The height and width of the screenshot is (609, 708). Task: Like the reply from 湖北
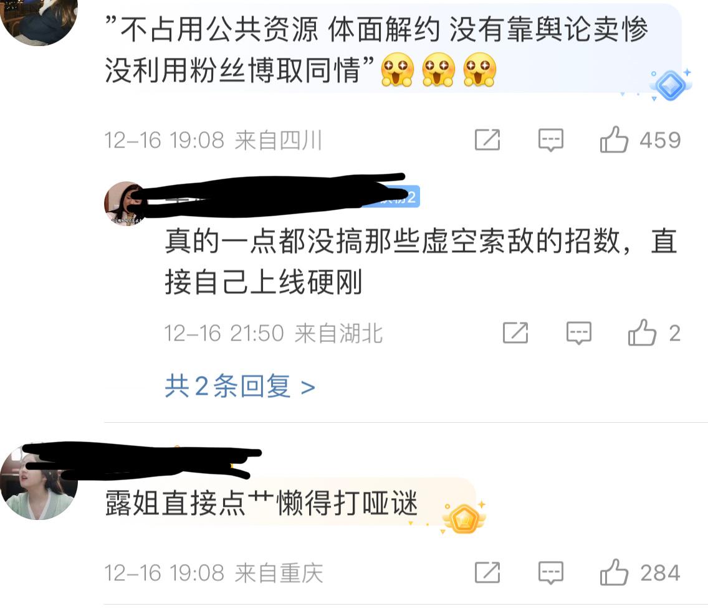[642, 333]
